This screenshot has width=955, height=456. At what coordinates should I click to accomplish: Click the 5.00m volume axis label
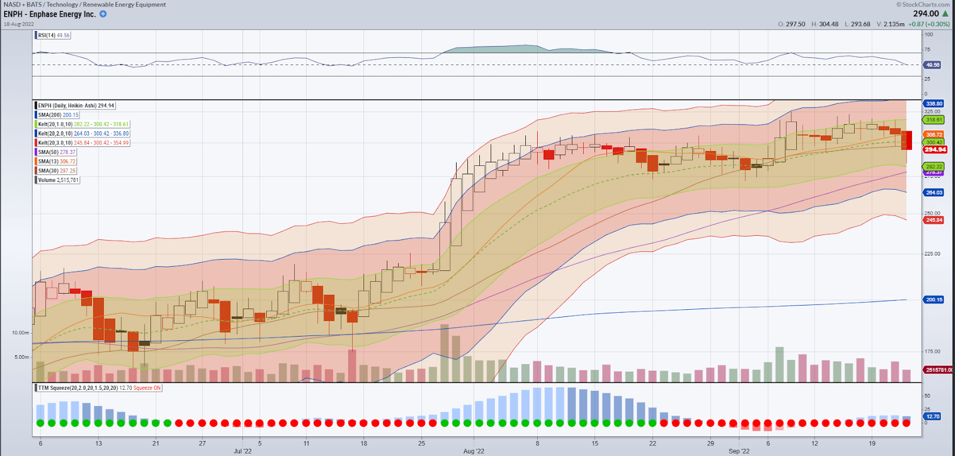tap(22, 357)
